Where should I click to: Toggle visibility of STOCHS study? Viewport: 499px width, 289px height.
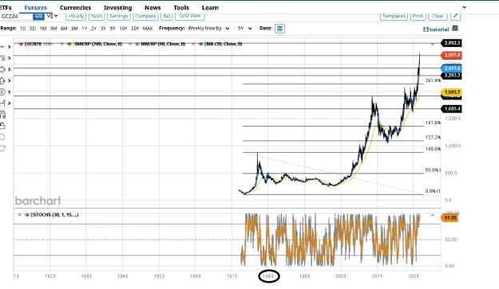click(27, 215)
